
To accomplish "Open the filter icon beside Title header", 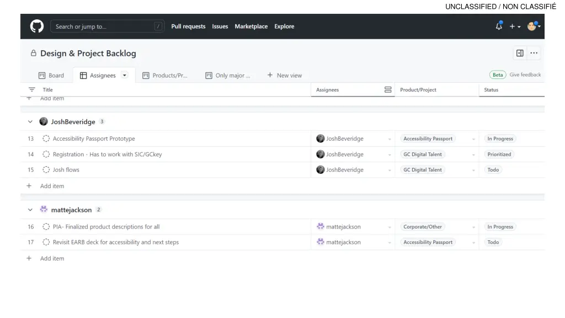I will (31, 90).
